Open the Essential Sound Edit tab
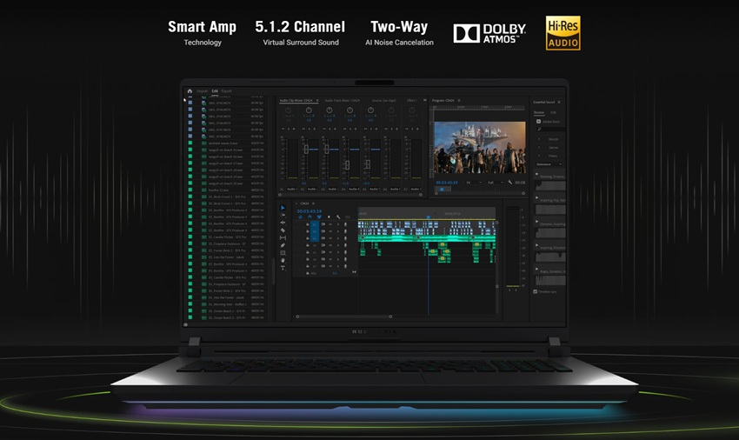Viewport: 739px width, 440px height. [x=553, y=112]
